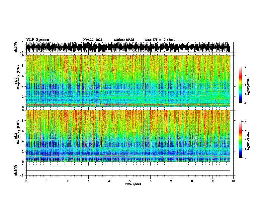Click the log(PSD) label beside ch.2 color bar
This screenshot has width=263, height=203.
tap(248, 141)
